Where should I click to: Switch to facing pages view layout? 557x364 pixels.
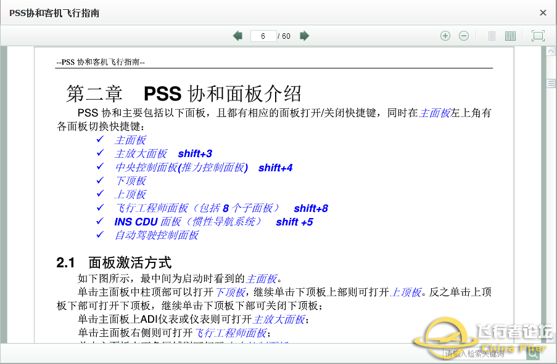pyautogui.click(x=510, y=36)
